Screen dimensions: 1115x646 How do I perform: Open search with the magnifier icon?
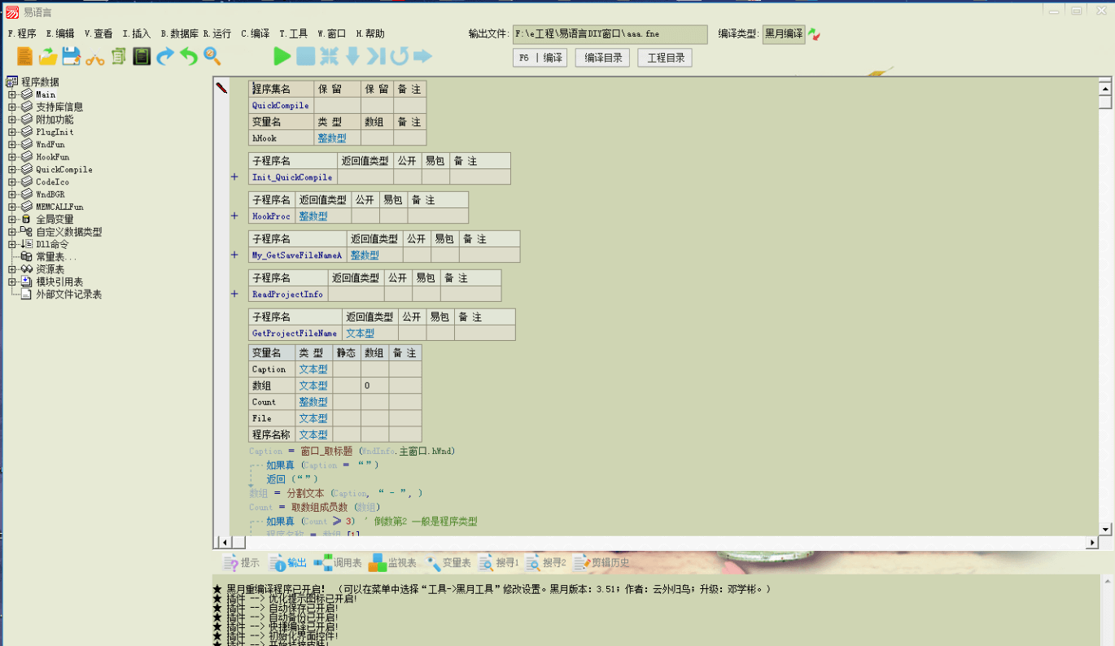pyautogui.click(x=213, y=57)
